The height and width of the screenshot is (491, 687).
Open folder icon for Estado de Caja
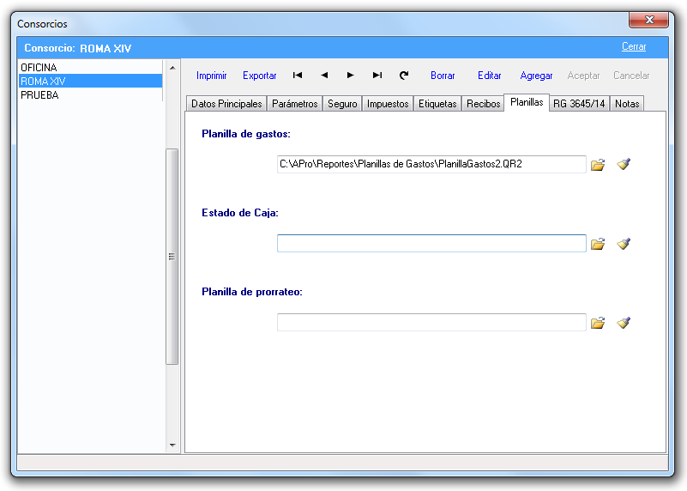[598, 244]
